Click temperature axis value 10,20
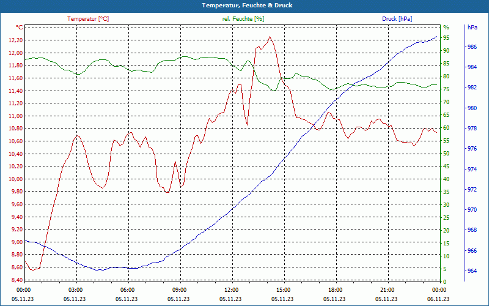489x306 pixels. pyautogui.click(x=17, y=166)
